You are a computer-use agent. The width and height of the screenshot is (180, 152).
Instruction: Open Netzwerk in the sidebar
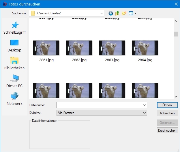point(14,99)
